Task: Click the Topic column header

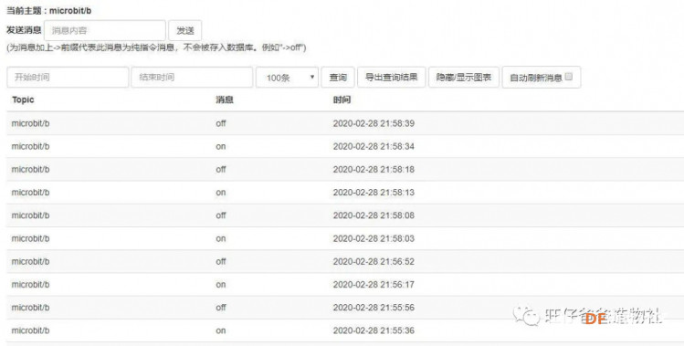Action: click(x=23, y=100)
